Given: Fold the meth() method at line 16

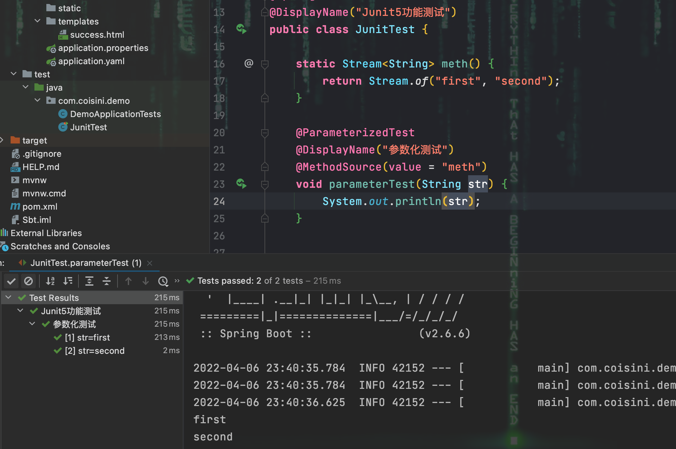Looking at the screenshot, I should pyautogui.click(x=265, y=64).
